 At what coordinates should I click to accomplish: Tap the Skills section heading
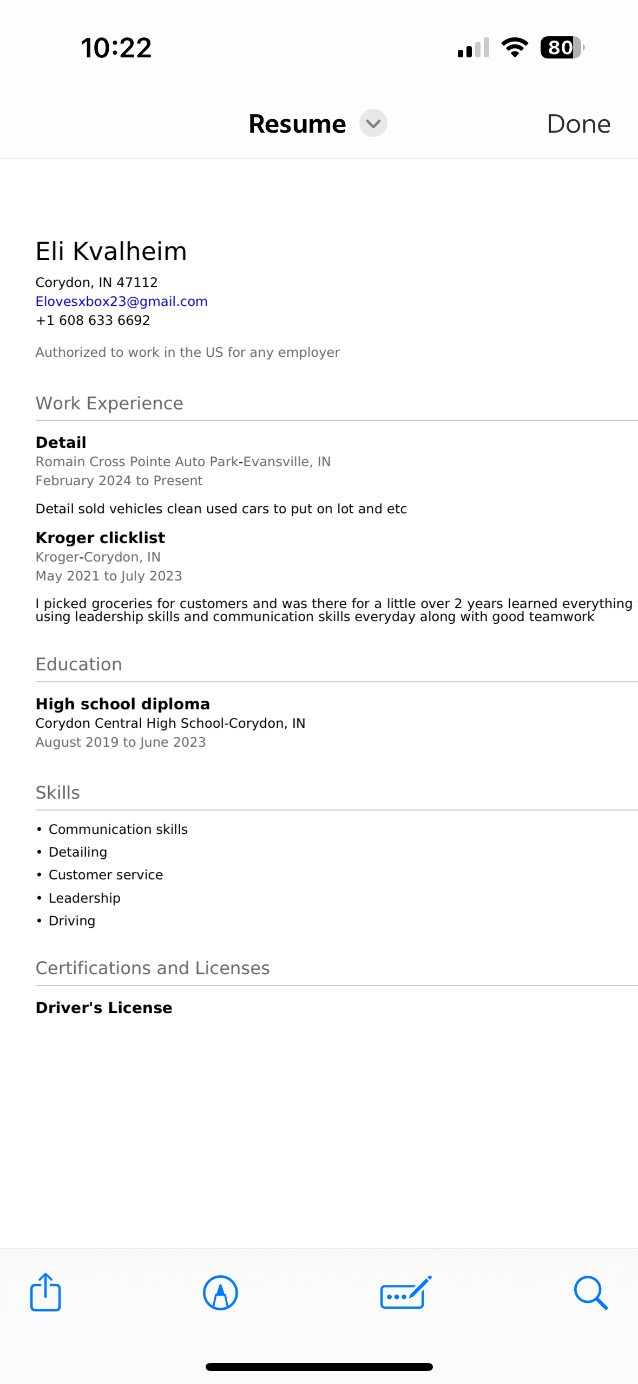pos(58,793)
